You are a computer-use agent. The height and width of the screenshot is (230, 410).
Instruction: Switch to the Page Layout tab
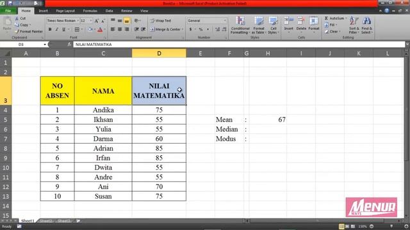[65, 11]
